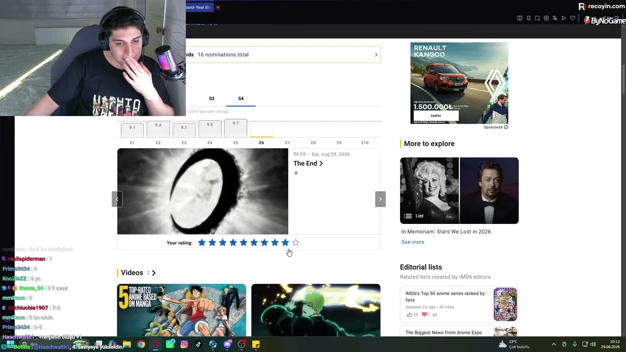Rate the episode 9 stars
This screenshot has height=352, width=626.
coord(285,242)
